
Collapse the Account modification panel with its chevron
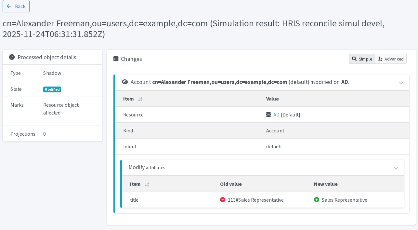click(401, 82)
